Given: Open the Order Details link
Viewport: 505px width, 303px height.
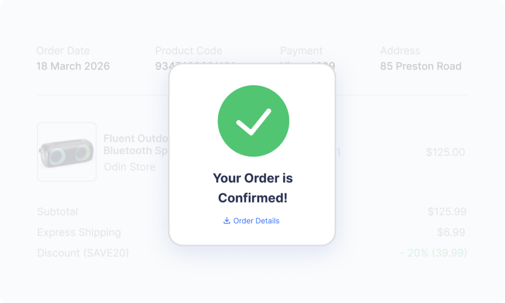Looking at the screenshot, I should point(256,221).
